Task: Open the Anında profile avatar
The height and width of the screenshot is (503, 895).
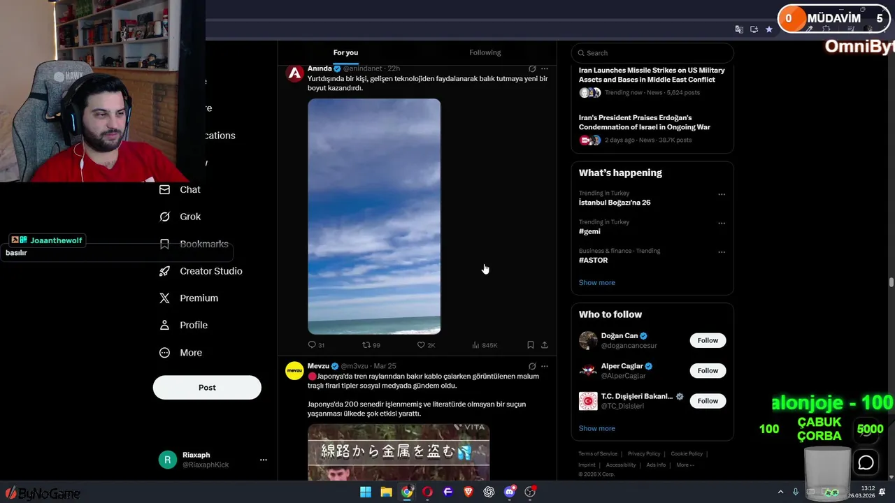Action: click(294, 73)
